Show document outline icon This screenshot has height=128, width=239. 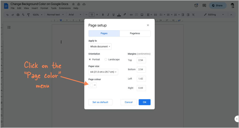click(x=9, y=27)
